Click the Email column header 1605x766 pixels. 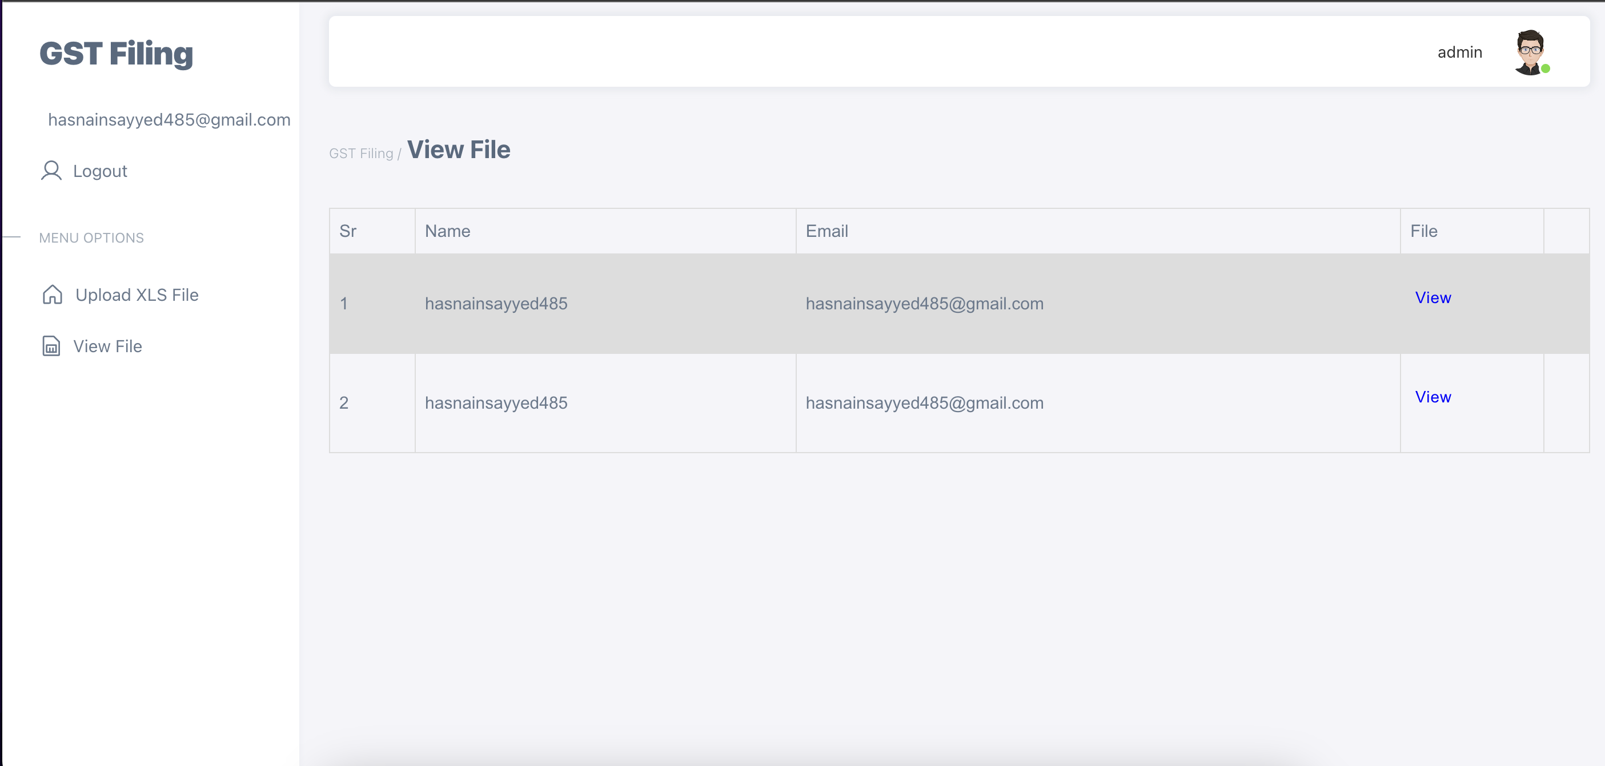(x=826, y=231)
